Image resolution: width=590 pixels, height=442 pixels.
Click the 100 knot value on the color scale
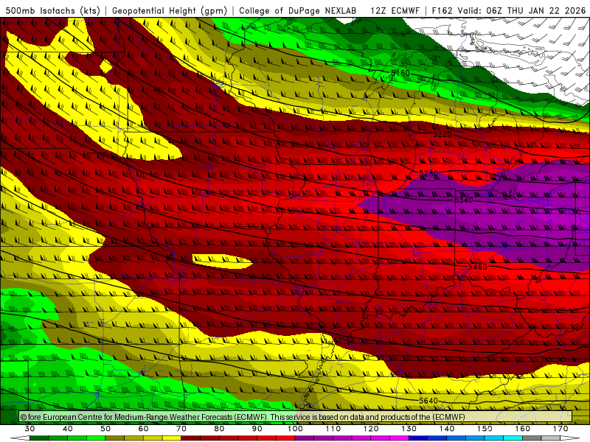(x=295, y=429)
